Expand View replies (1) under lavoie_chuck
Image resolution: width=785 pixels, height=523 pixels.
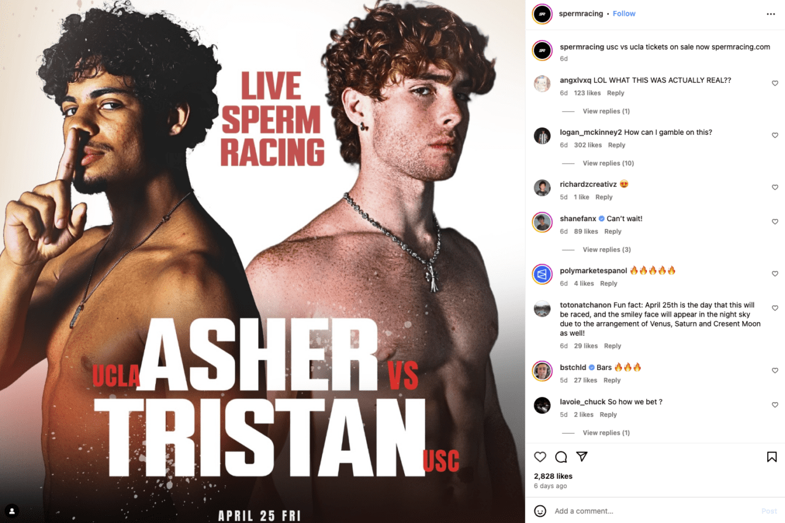[606, 432]
